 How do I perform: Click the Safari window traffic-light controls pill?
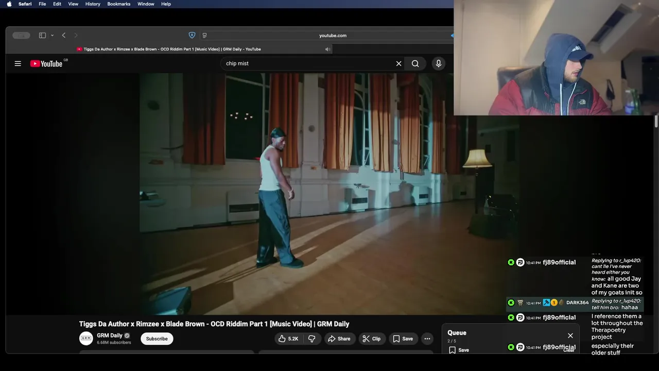pyautogui.click(x=21, y=36)
